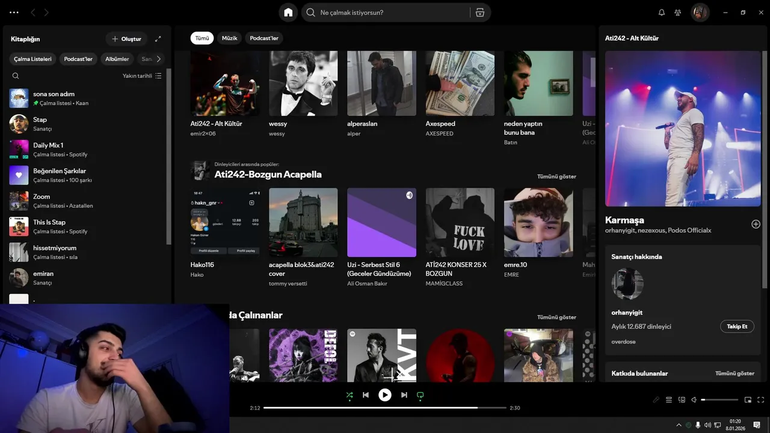Open Beğenilen Şarkılar liked songs
The height and width of the screenshot is (433, 770).
coord(86,175)
